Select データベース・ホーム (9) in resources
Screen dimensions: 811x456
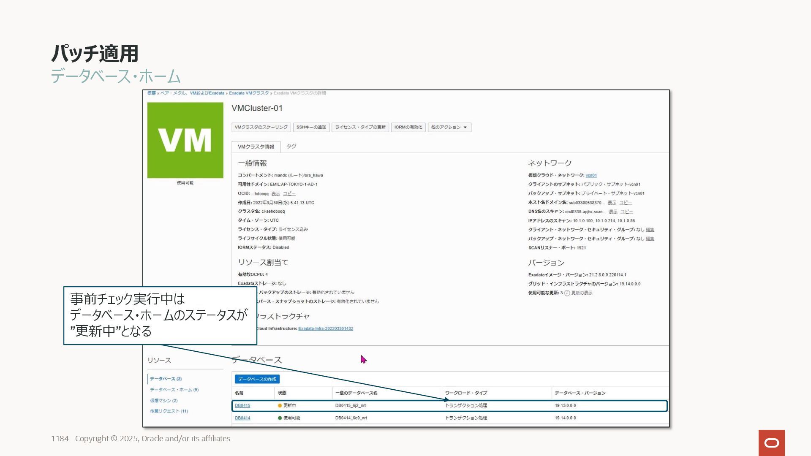coord(174,390)
